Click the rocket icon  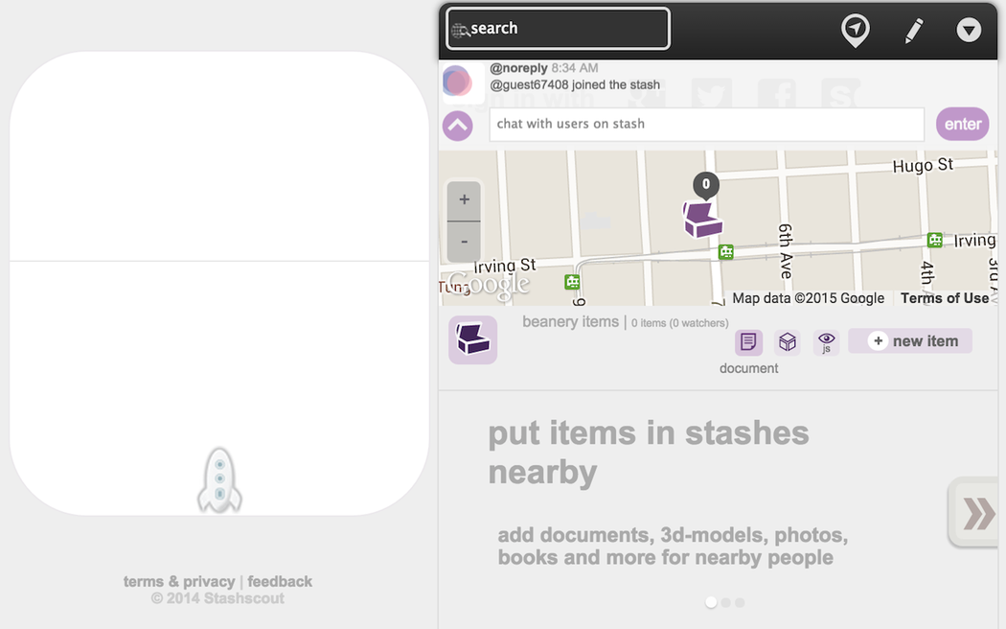pyautogui.click(x=219, y=479)
